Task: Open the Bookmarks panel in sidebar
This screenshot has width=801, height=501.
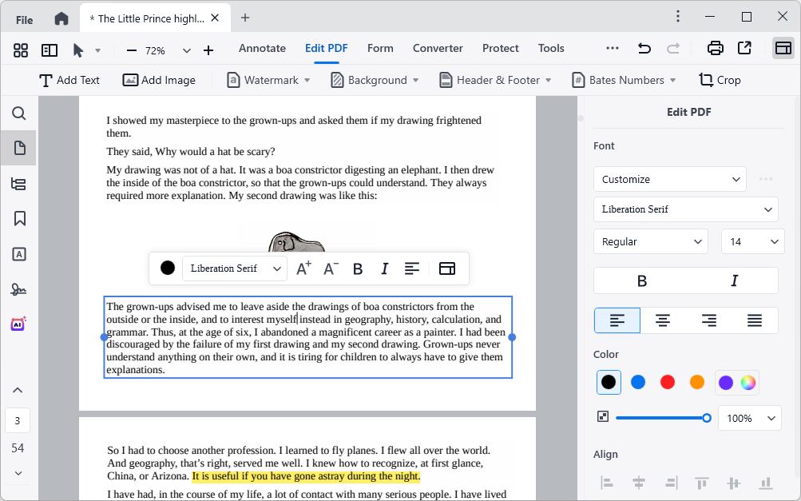Action: point(18,218)
